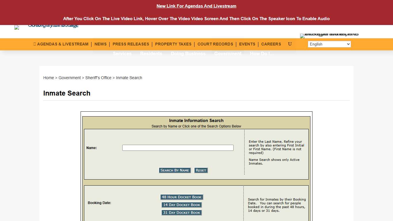The height and width of the screenshot is (221, 393).
Task: View the EVENTS page
Action: point(247,44)
